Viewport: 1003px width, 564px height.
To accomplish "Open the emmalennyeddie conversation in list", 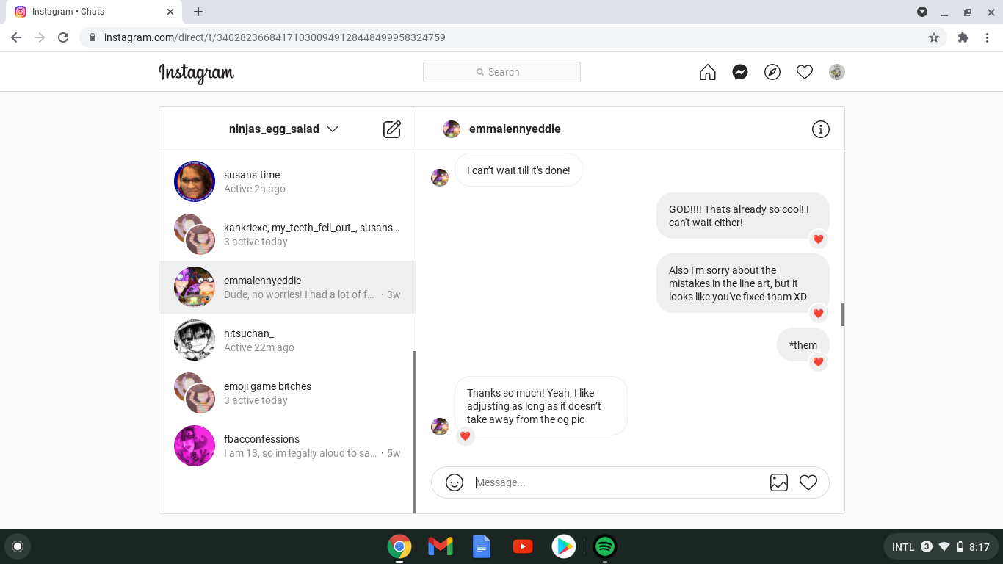I will [287, 287].
